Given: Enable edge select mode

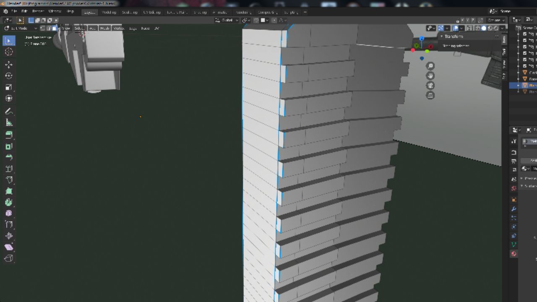Looking at the screenshot, I should click(49, 28).
